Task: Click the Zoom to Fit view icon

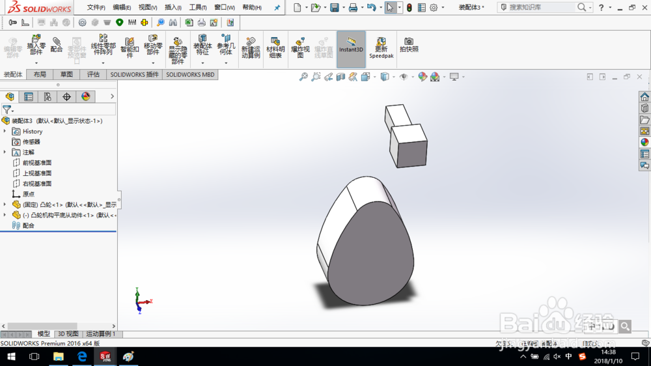Action: 303,77
